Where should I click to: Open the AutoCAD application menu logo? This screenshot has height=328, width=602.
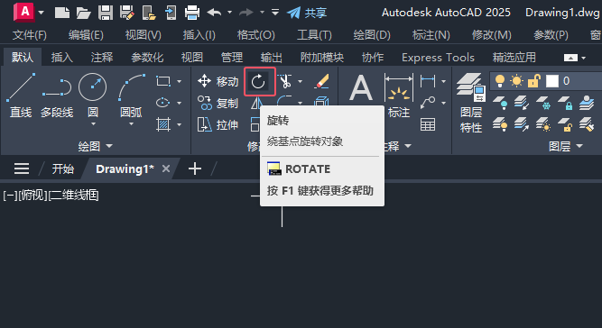(23, 13)
